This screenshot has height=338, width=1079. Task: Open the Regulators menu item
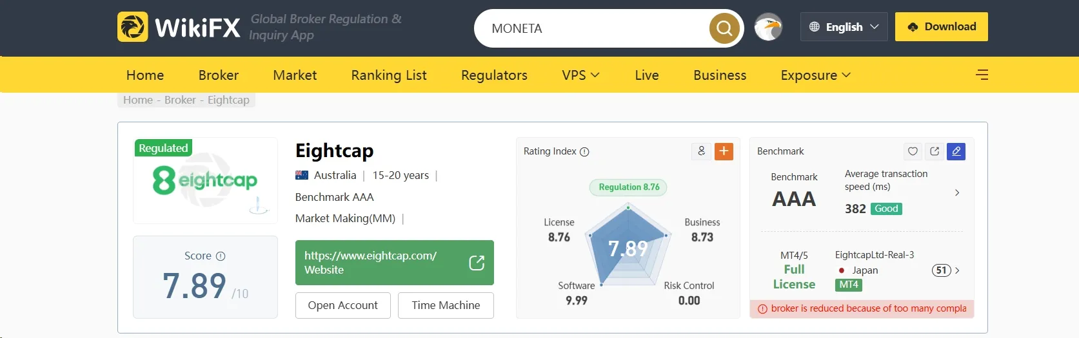coord(494,75)
